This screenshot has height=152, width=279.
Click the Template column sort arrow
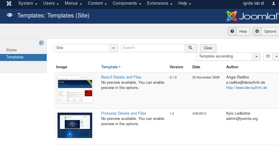[x=120, y=67]
